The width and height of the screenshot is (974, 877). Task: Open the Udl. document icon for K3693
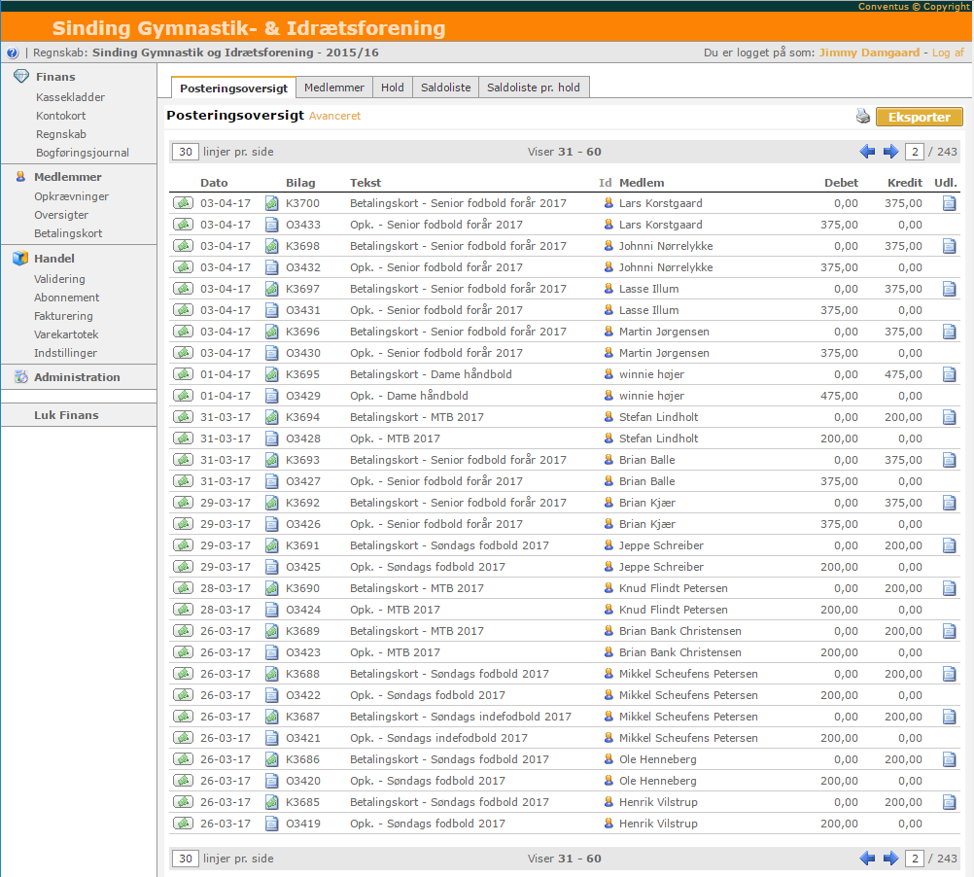tap(949, 460)
